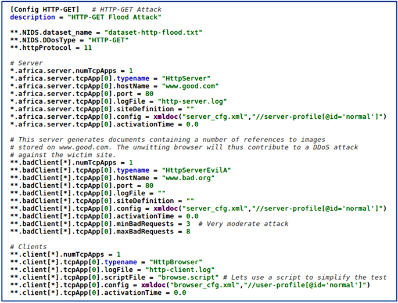Click the badClient xmldoc config line
398x303 pixels.
pos(198,209)
